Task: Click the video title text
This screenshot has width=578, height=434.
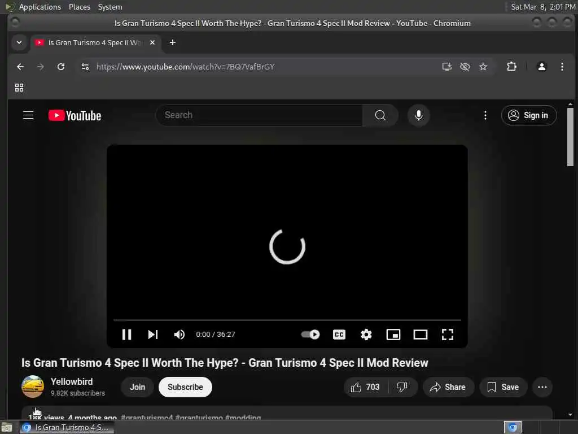Action: [x=225, y=363]
